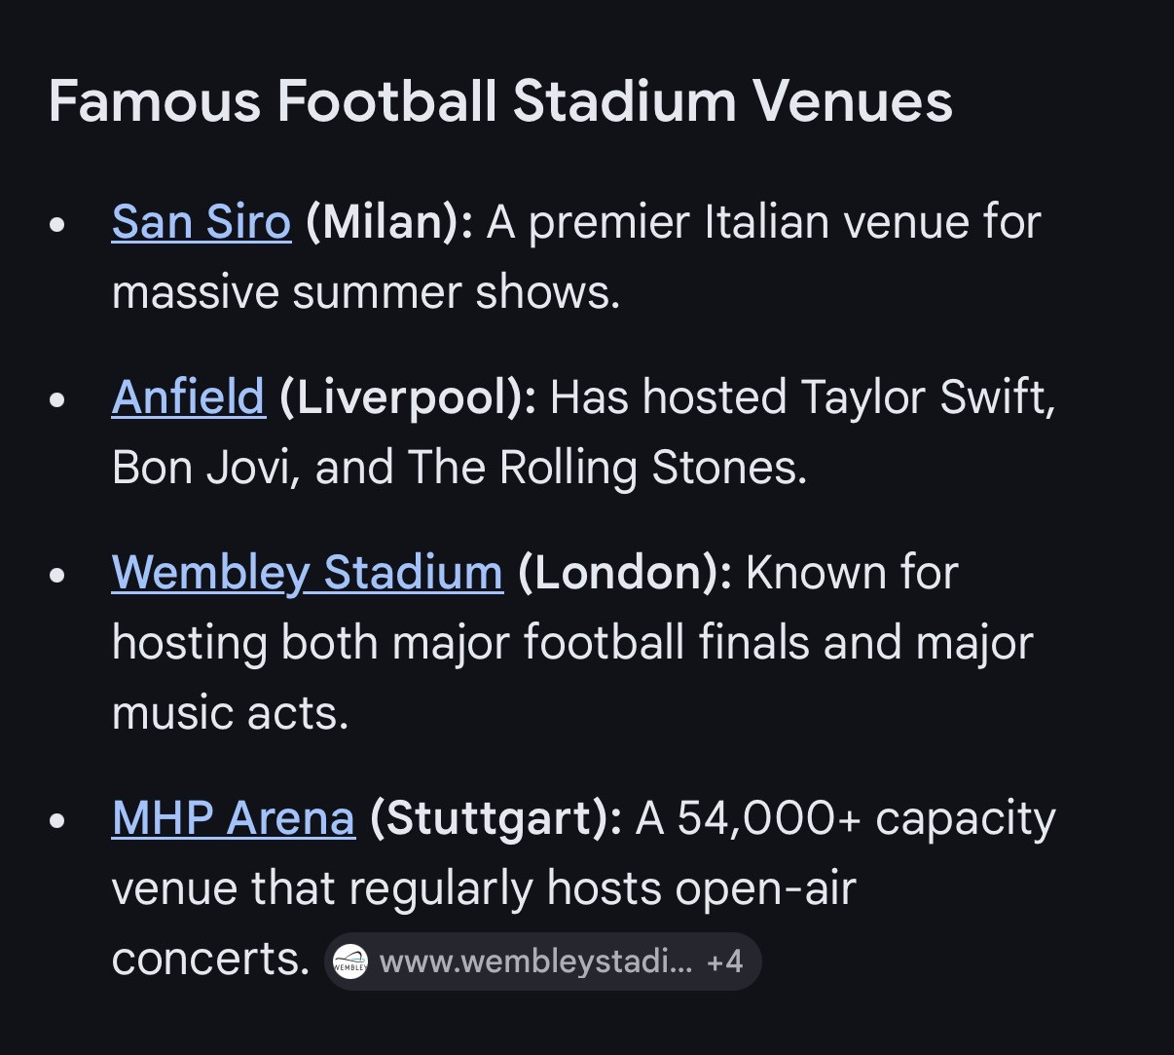Click the words The Rolling Stones
The height and width of the screenshot is (1055, 1174).
[605, 468]
